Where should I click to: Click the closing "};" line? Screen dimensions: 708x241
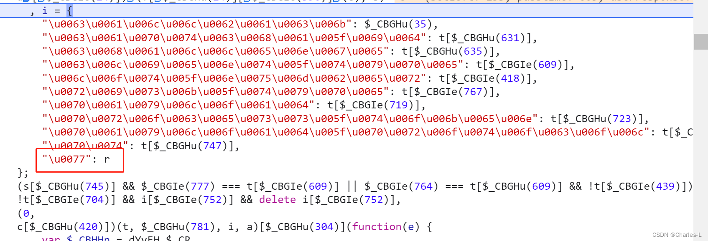point(23,173)
